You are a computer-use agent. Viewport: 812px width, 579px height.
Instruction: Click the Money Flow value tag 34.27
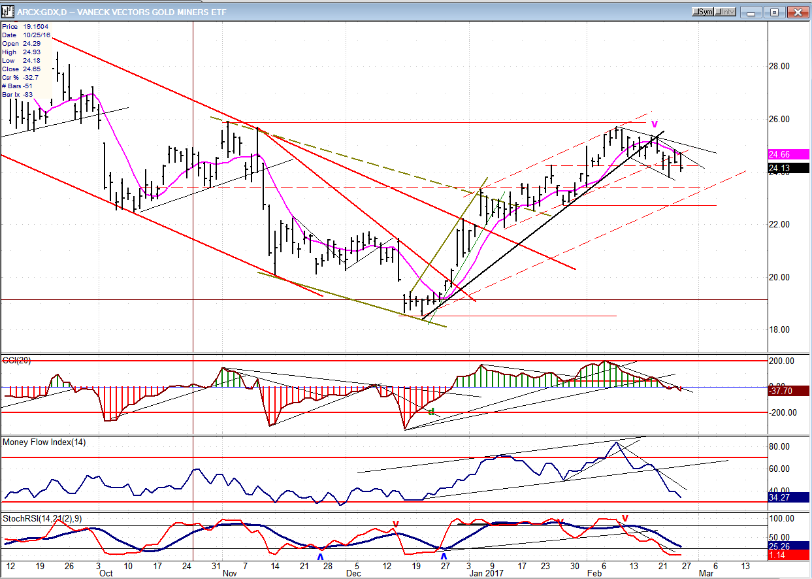tap(789, 497)
